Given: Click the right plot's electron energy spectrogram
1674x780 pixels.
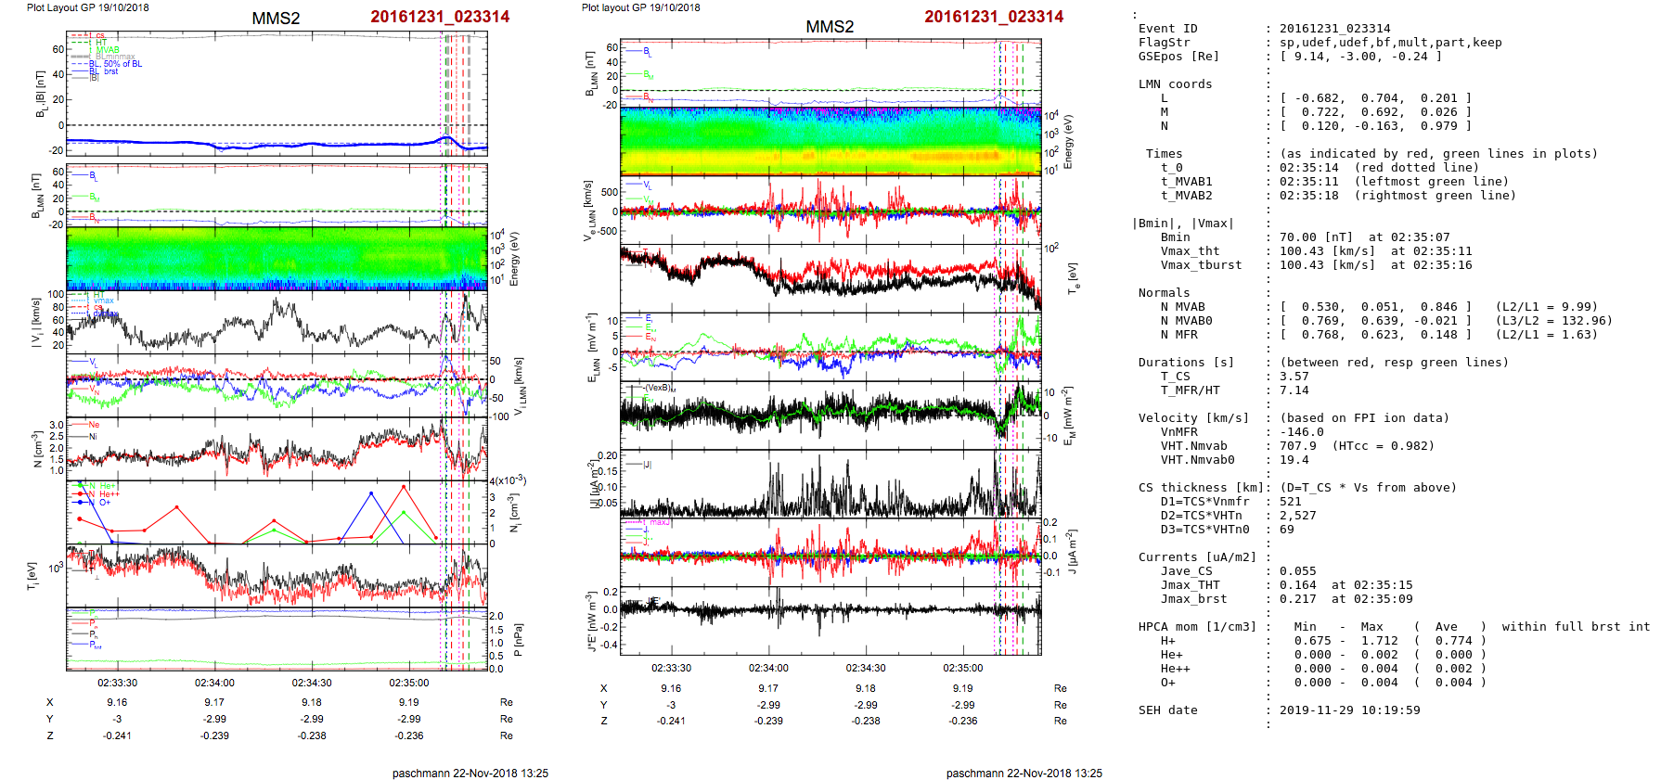Looking at the screenshot, I should (x=831, y=140).
